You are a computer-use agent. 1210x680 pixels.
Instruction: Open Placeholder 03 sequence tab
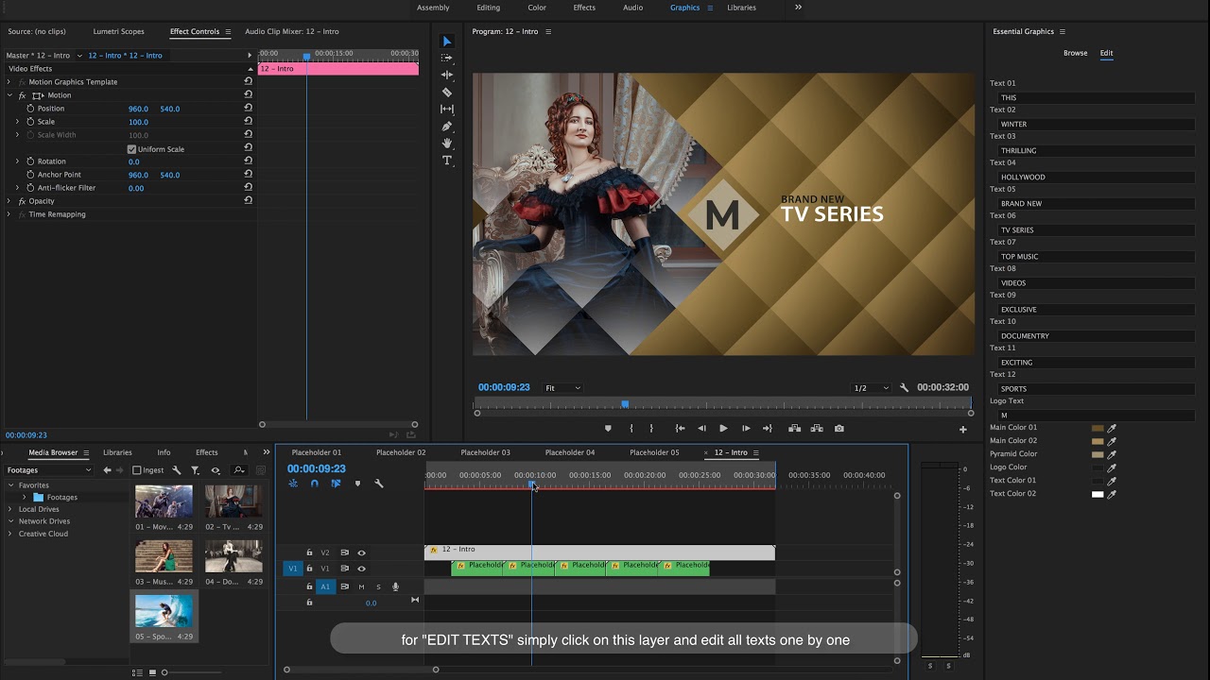click(x=486, y=452)
